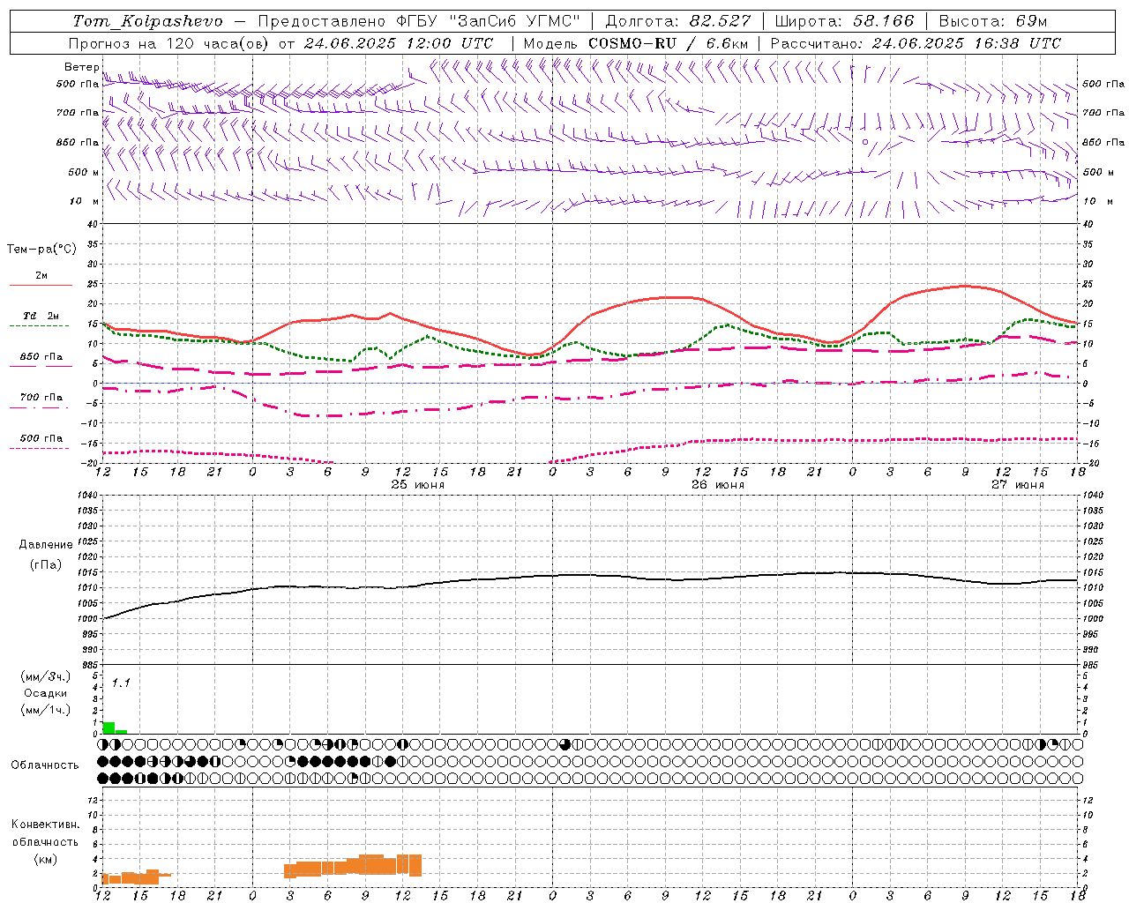The width and height of the screenshot is (1129, 903).
Task: Click the station name Tom_Kolpashevo in header
Action: pos(147,21)
